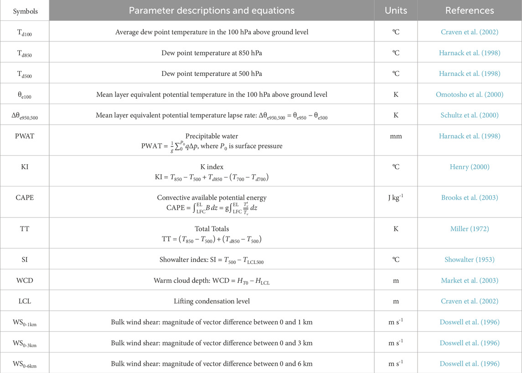This screenshot has height=373, width=522.
Task: Click Harnack et al. (1998) link in PWAT row
Action: (x=469, y=136)
